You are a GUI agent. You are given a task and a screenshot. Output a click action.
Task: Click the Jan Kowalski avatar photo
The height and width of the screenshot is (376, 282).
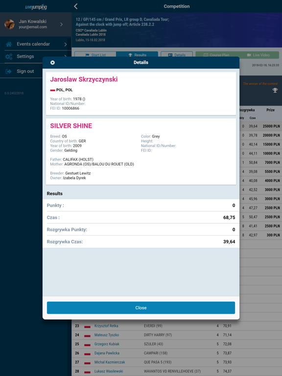(10, 24)
